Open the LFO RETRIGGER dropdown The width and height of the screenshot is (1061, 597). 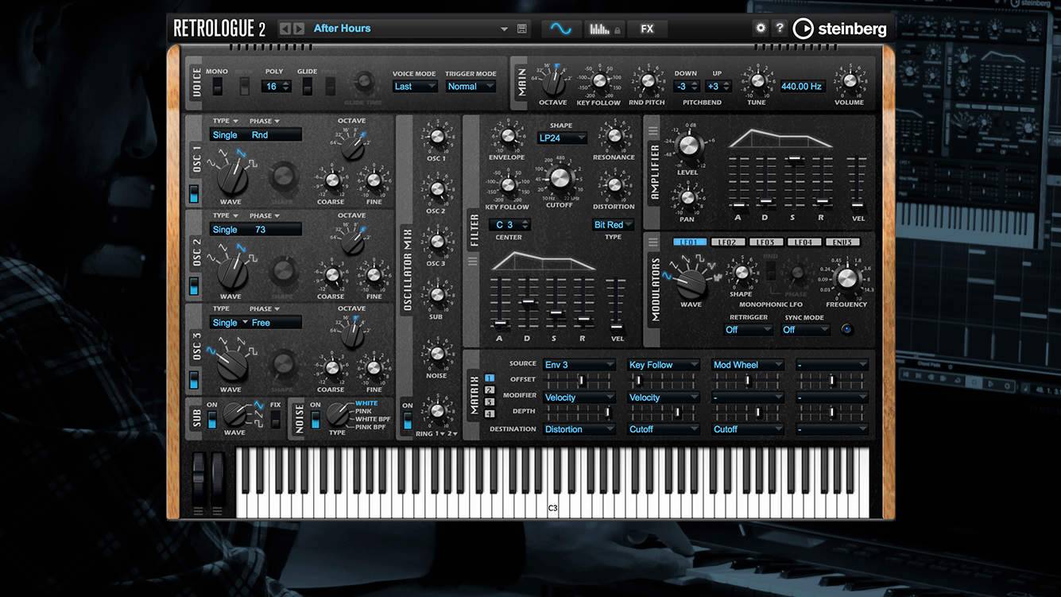pos(748,330)
